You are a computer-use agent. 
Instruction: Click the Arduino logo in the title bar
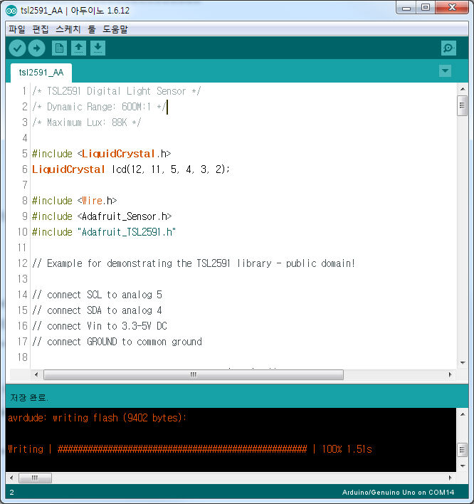pyautogui.click(x=11, y=11)
